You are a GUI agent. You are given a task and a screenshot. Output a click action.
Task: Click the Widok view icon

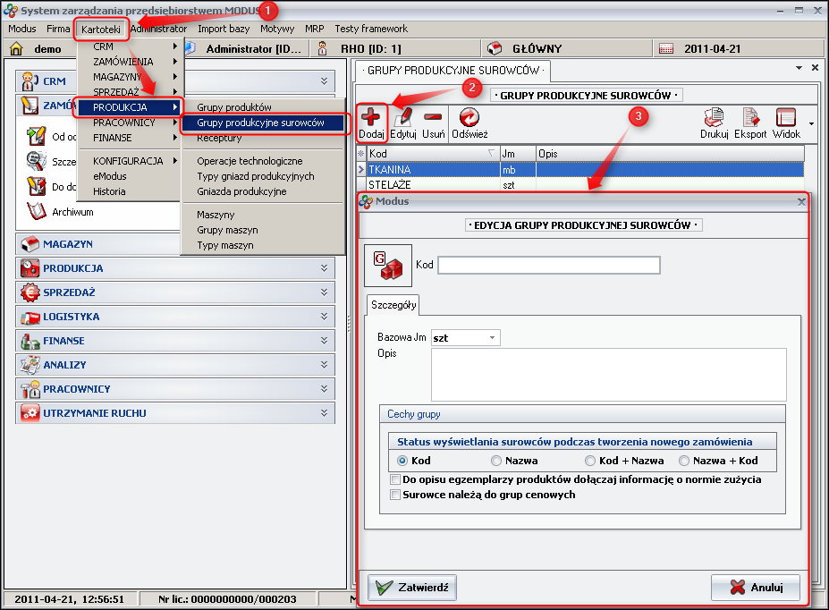click(x=786, y=117)
